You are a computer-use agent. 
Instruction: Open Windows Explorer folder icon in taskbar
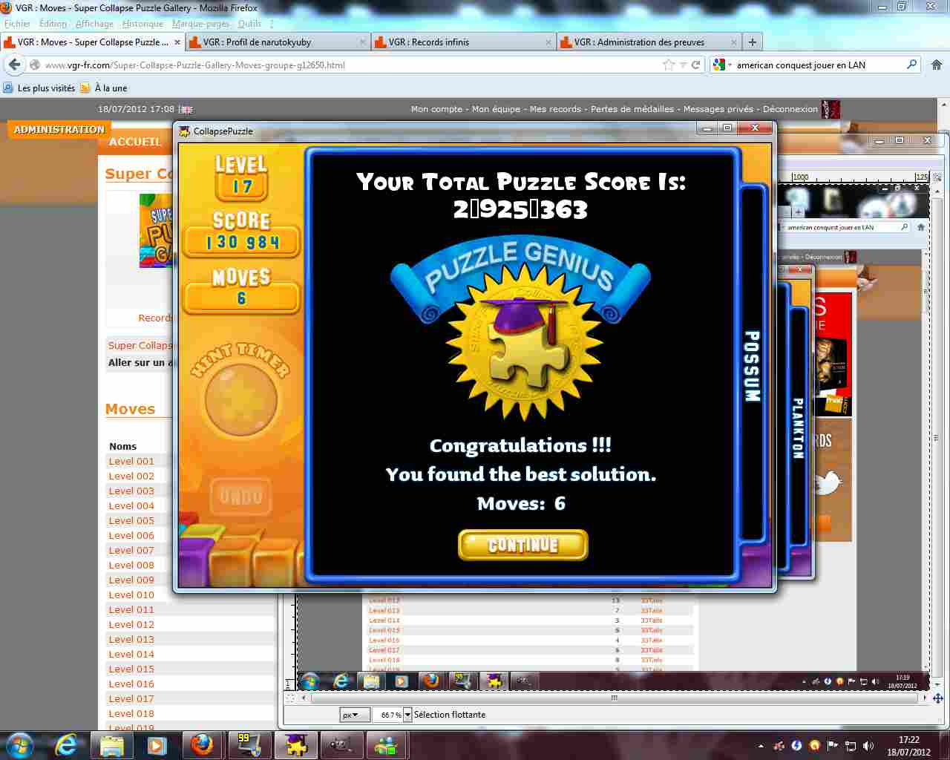111,744
